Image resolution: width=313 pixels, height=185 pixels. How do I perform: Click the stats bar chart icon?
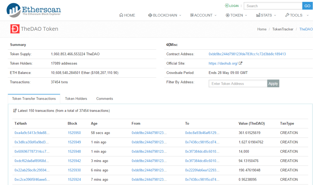258,15
